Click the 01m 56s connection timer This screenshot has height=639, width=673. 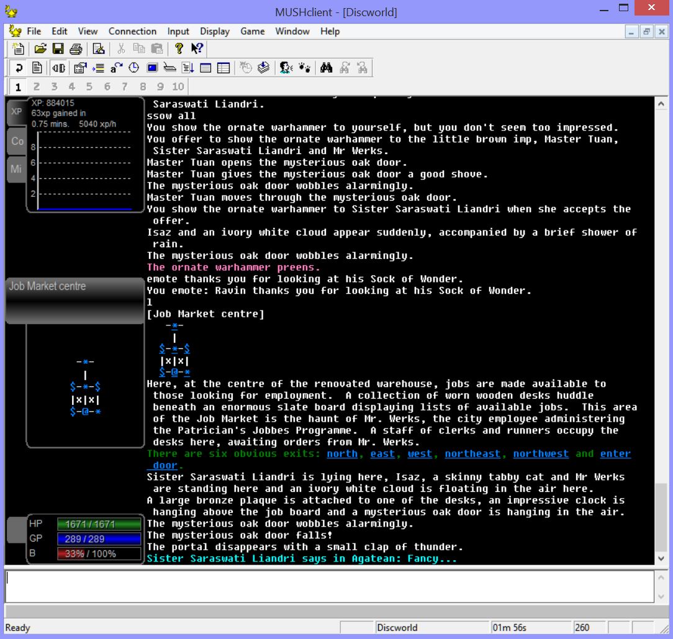[531, 628]
